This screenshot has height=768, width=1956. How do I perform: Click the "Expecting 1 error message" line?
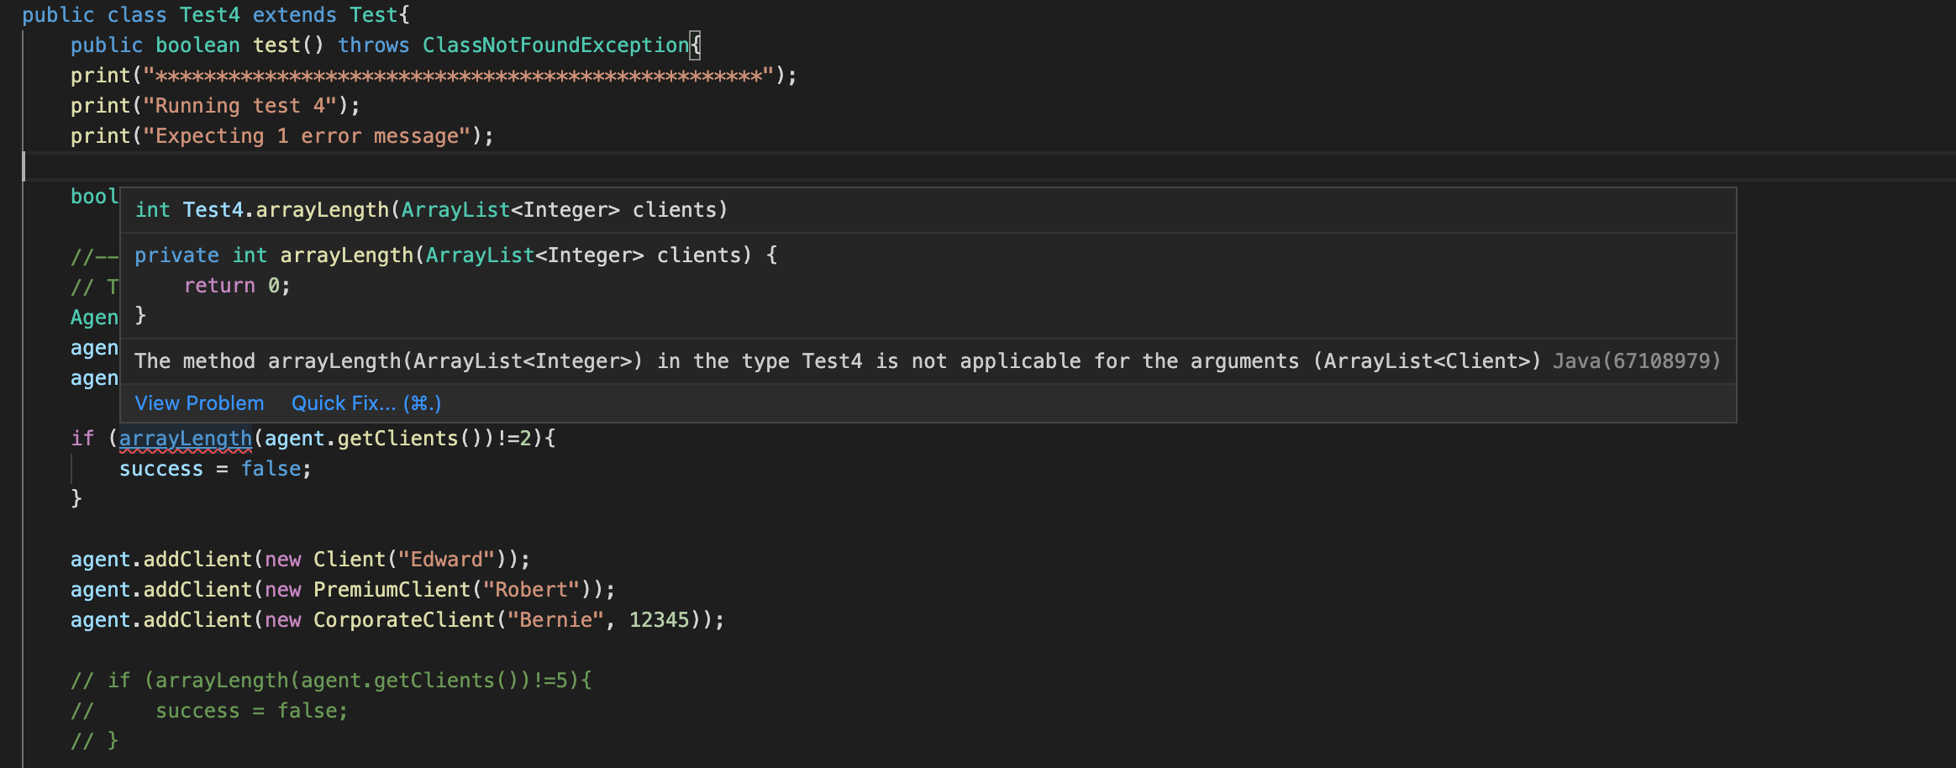click(282, 135)
